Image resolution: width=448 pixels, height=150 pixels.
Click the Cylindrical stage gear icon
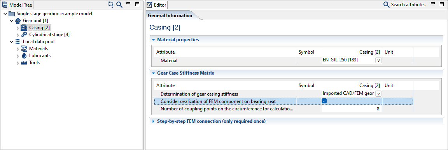pos(24,35)
